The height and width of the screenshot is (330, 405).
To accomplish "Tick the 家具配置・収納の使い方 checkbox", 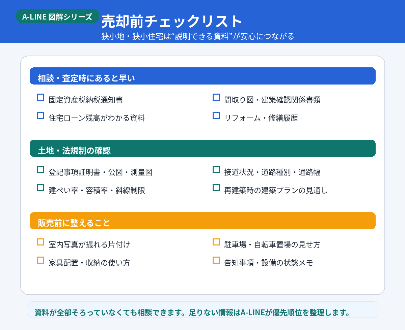I will tap(40, 260).
